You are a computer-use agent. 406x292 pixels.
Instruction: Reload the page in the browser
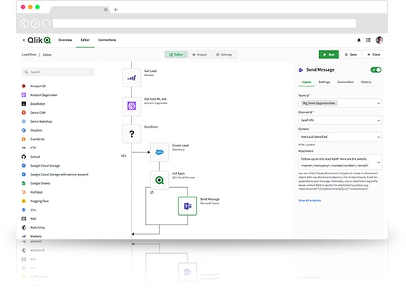46,24
